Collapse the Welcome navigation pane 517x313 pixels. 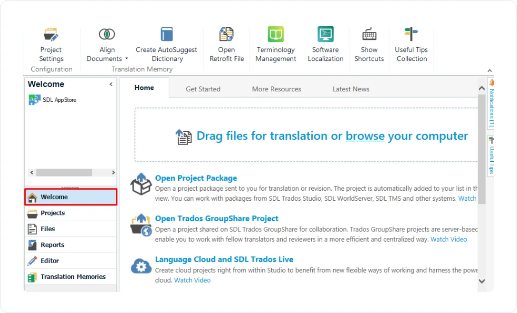click(x=111, y=84)
